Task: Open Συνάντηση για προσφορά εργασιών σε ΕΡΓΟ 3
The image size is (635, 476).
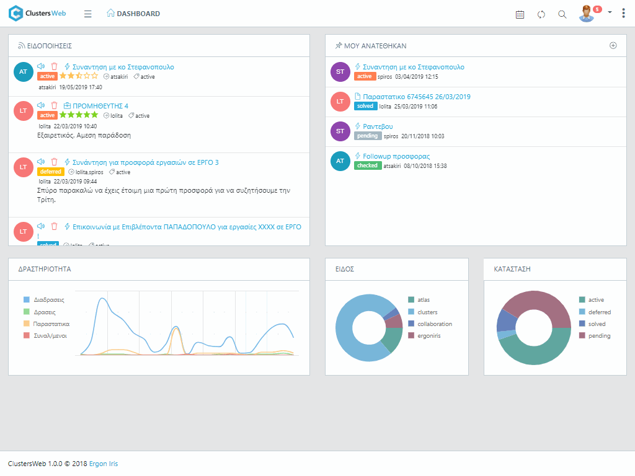Action: (145, 162)
